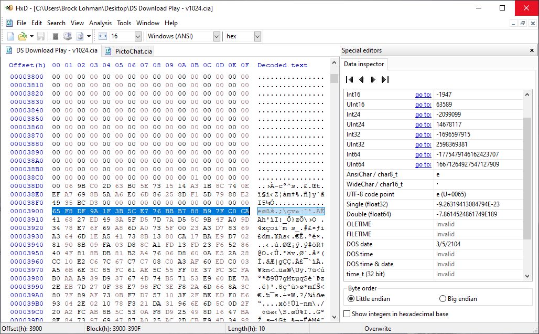Click go to link for Int64
The image size is (539, 334).
423,154
